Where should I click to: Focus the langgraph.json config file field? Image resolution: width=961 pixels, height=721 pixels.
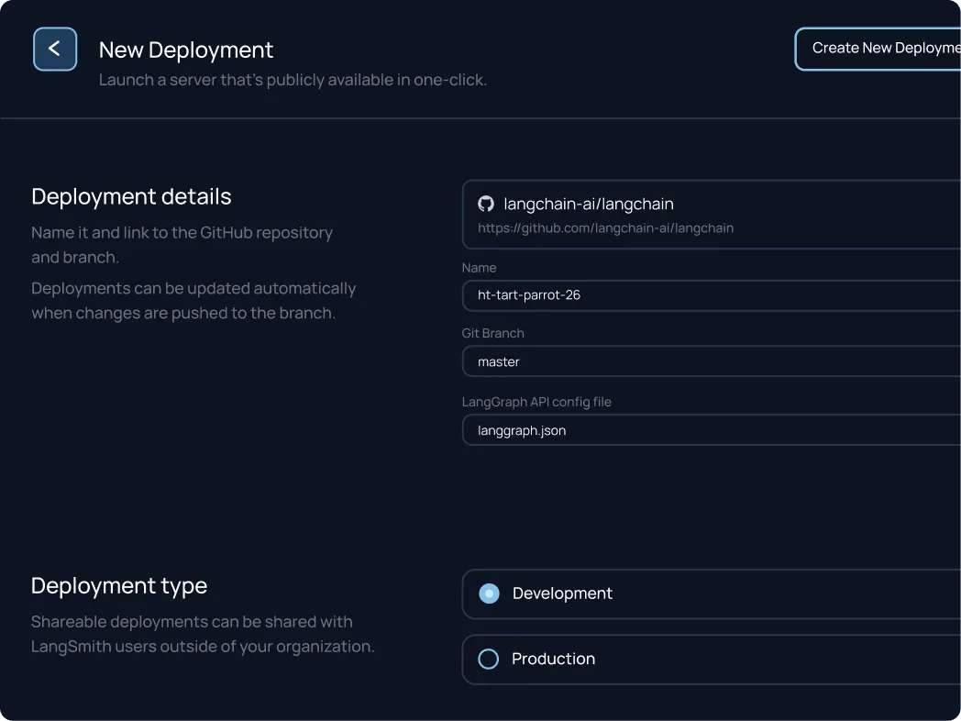[711, 430]
